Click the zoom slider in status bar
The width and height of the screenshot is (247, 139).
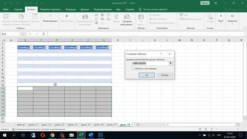tap(227, 129)
